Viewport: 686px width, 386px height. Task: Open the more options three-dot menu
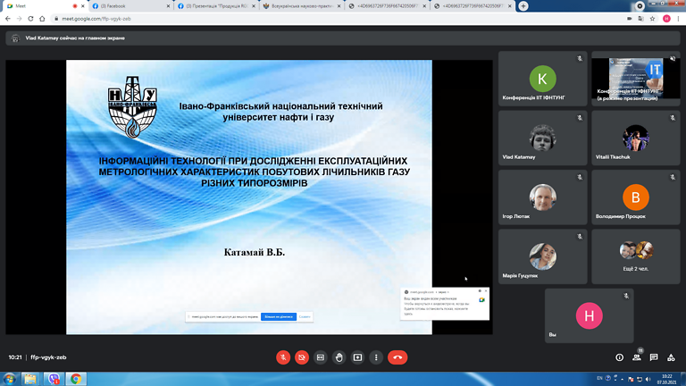tap(376, 357)
